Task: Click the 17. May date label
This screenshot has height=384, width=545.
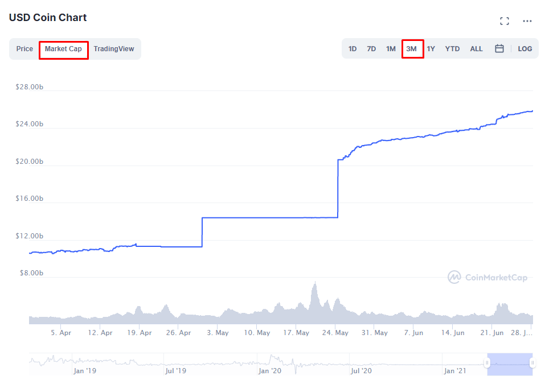Action: pos(296,333)
